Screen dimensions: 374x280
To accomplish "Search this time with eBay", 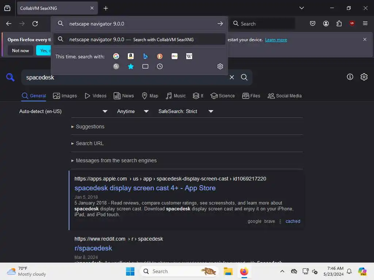I will click(x=175, y=56).
